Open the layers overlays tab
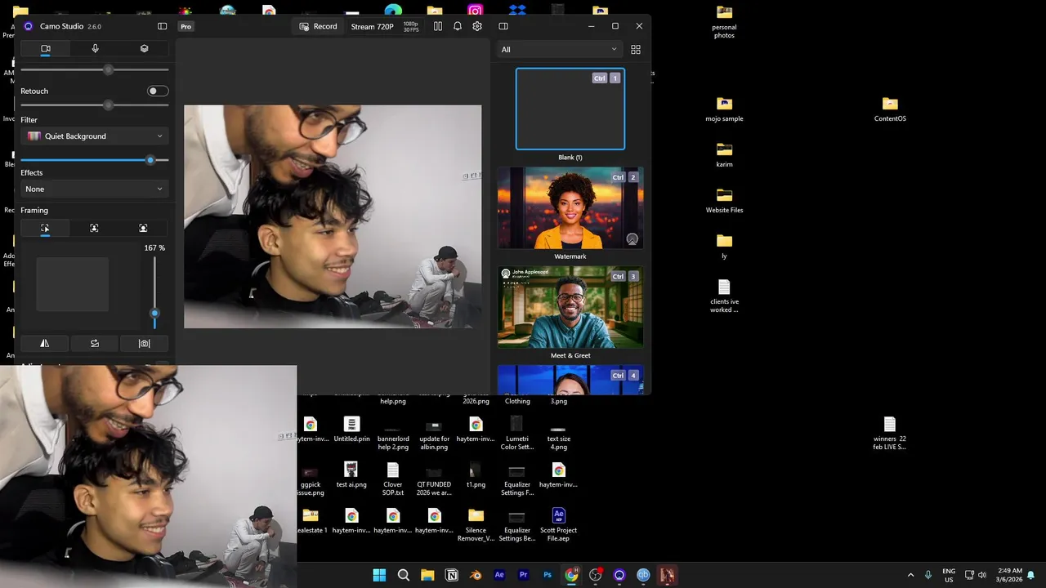 144,49
